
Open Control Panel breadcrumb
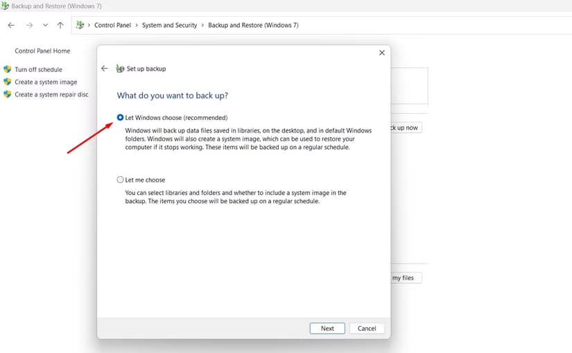[112, 25]
